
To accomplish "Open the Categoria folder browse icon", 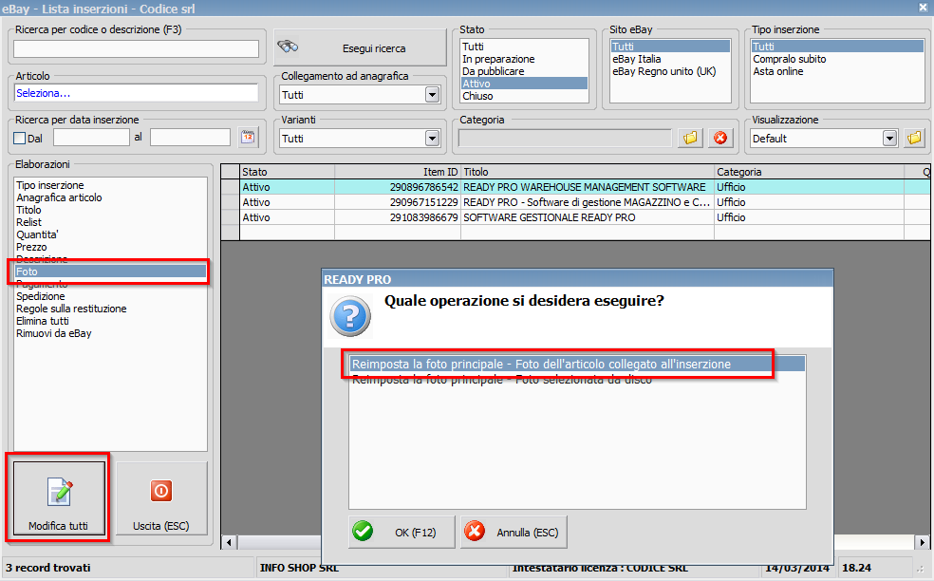I will click(690, 139).
